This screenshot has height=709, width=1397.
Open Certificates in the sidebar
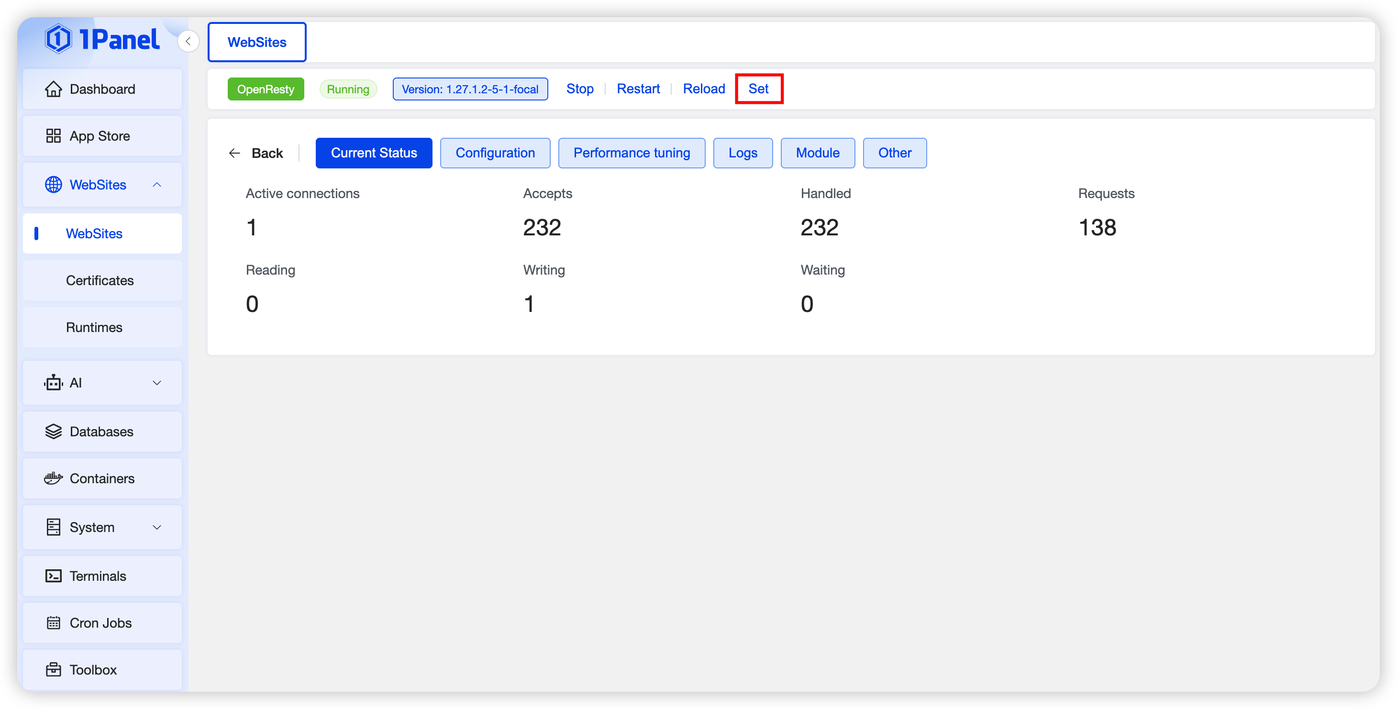tap(100, 280)
